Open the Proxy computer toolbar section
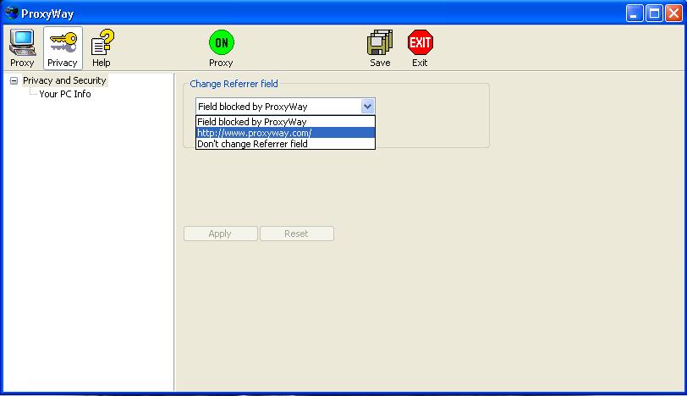 point(22,48)
